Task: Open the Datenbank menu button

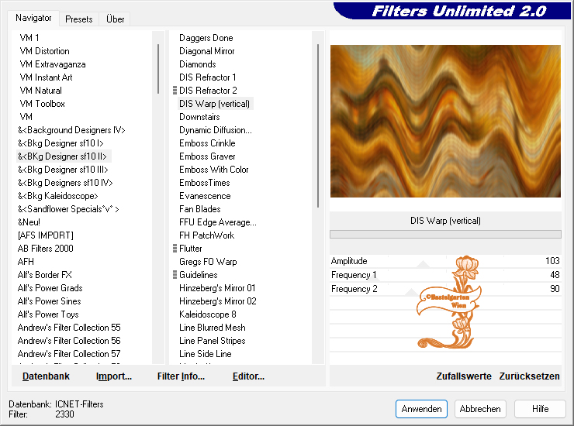Action: (46, 376)
